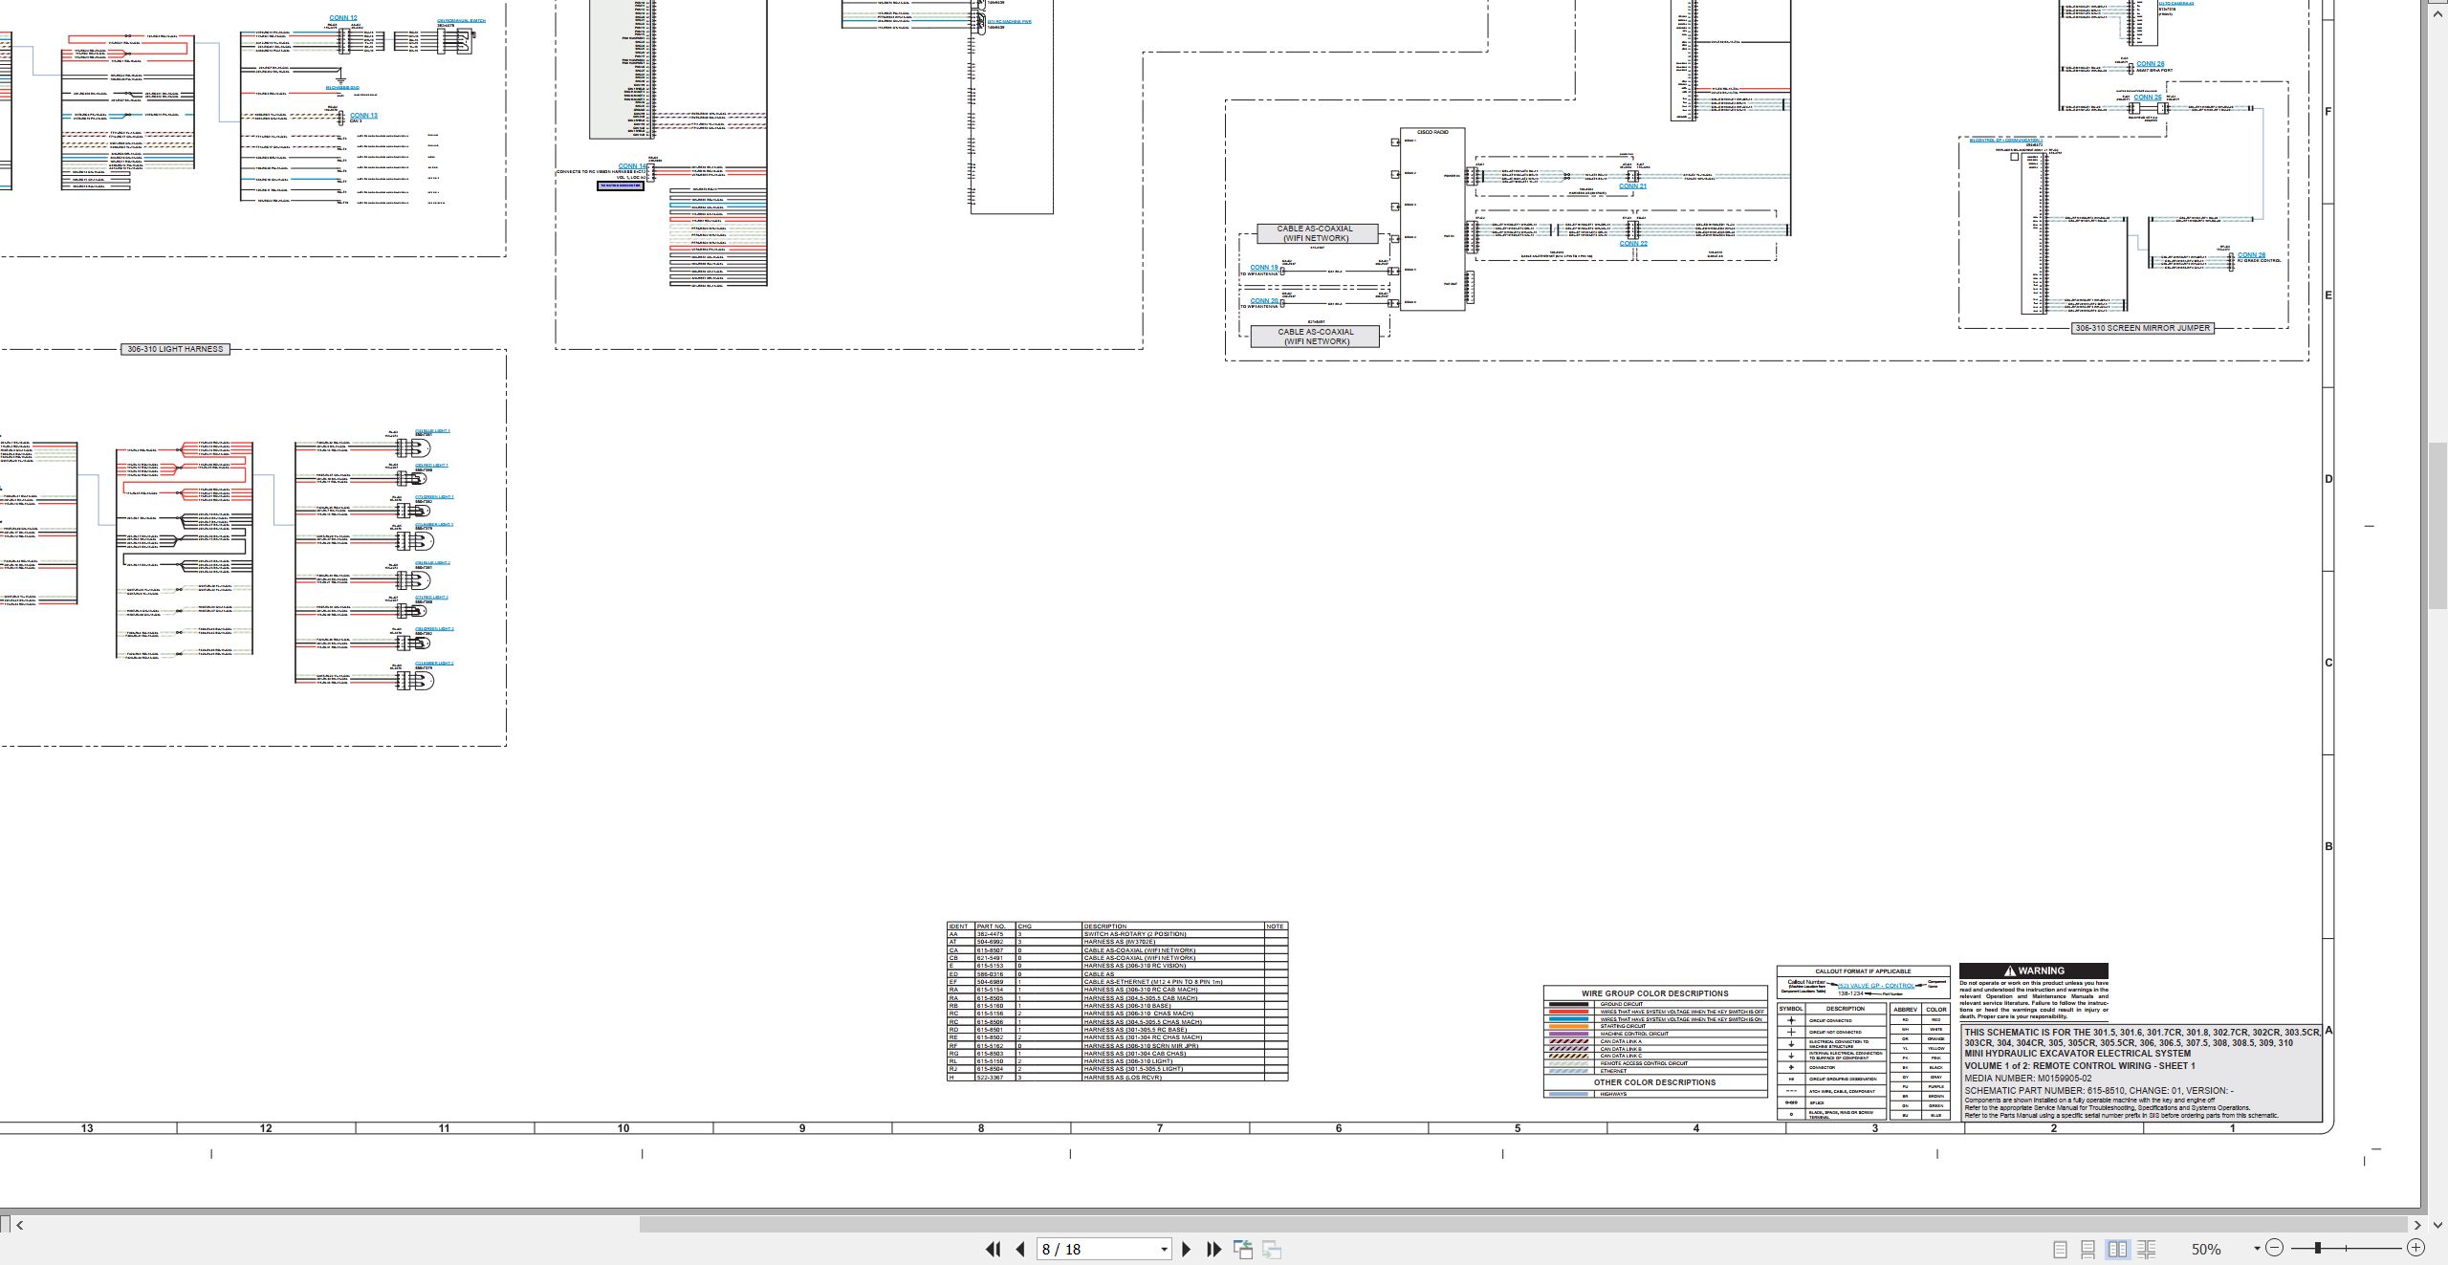Open the CONN 21 connector link
2448x1265 pixels.
pos(1632,185)
